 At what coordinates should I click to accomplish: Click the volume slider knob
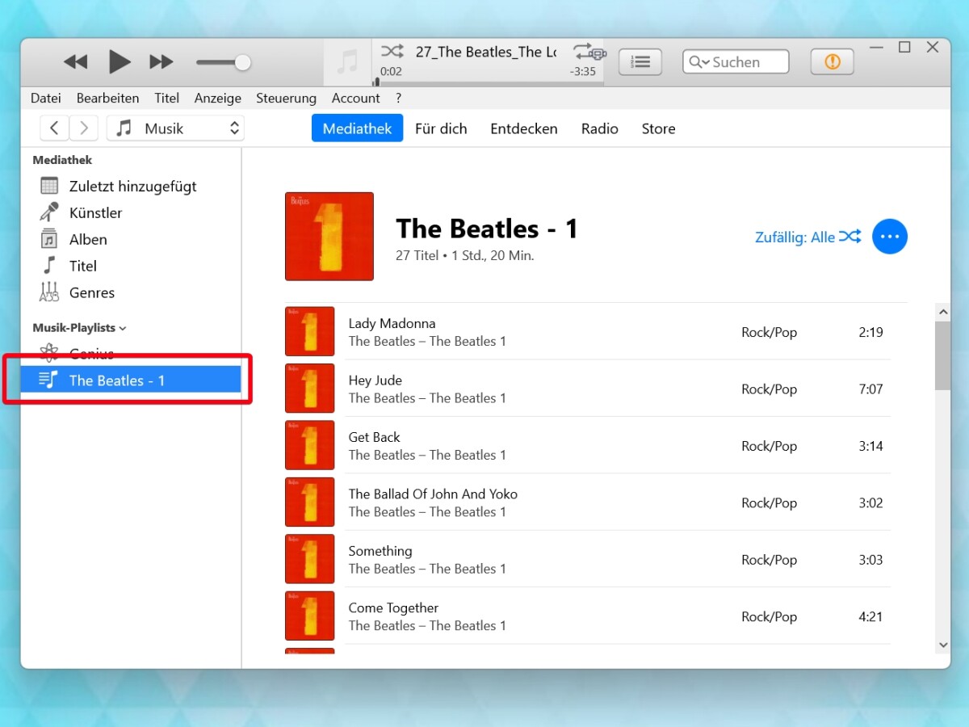(x=242, y=62)
